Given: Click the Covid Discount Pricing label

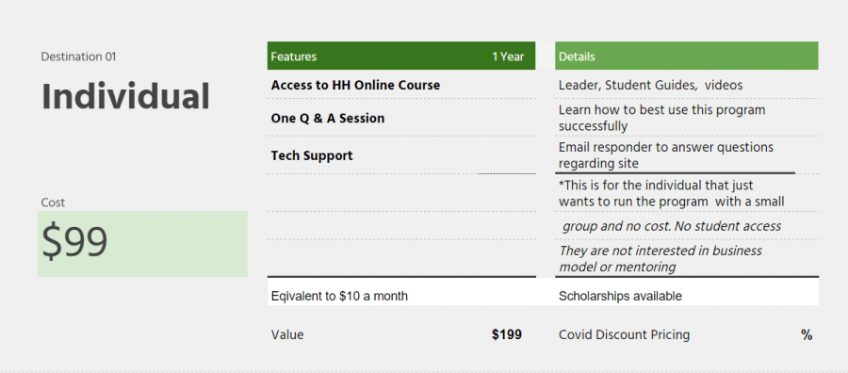Looking at the screenshot, I should (624, 334).
